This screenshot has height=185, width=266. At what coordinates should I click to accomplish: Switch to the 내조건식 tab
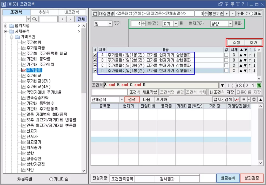click(72, 12)
